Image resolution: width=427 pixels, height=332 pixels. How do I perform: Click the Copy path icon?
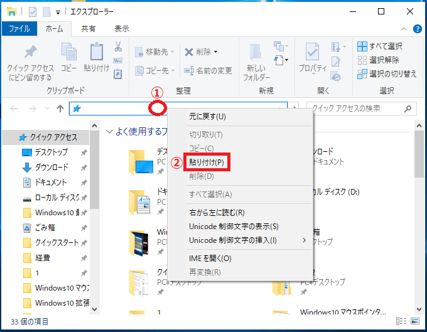tap(117, 60)
